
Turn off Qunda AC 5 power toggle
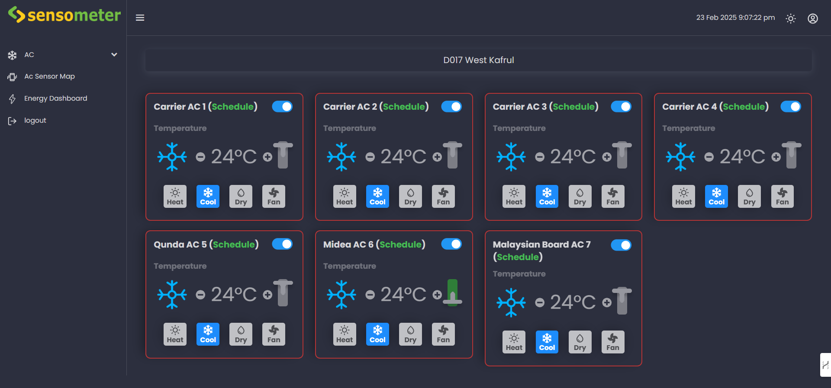coord(282,244)
